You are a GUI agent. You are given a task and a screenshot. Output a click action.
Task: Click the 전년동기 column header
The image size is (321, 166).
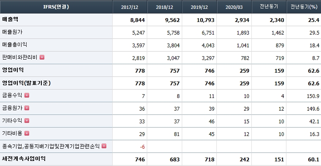click(269, 7)
